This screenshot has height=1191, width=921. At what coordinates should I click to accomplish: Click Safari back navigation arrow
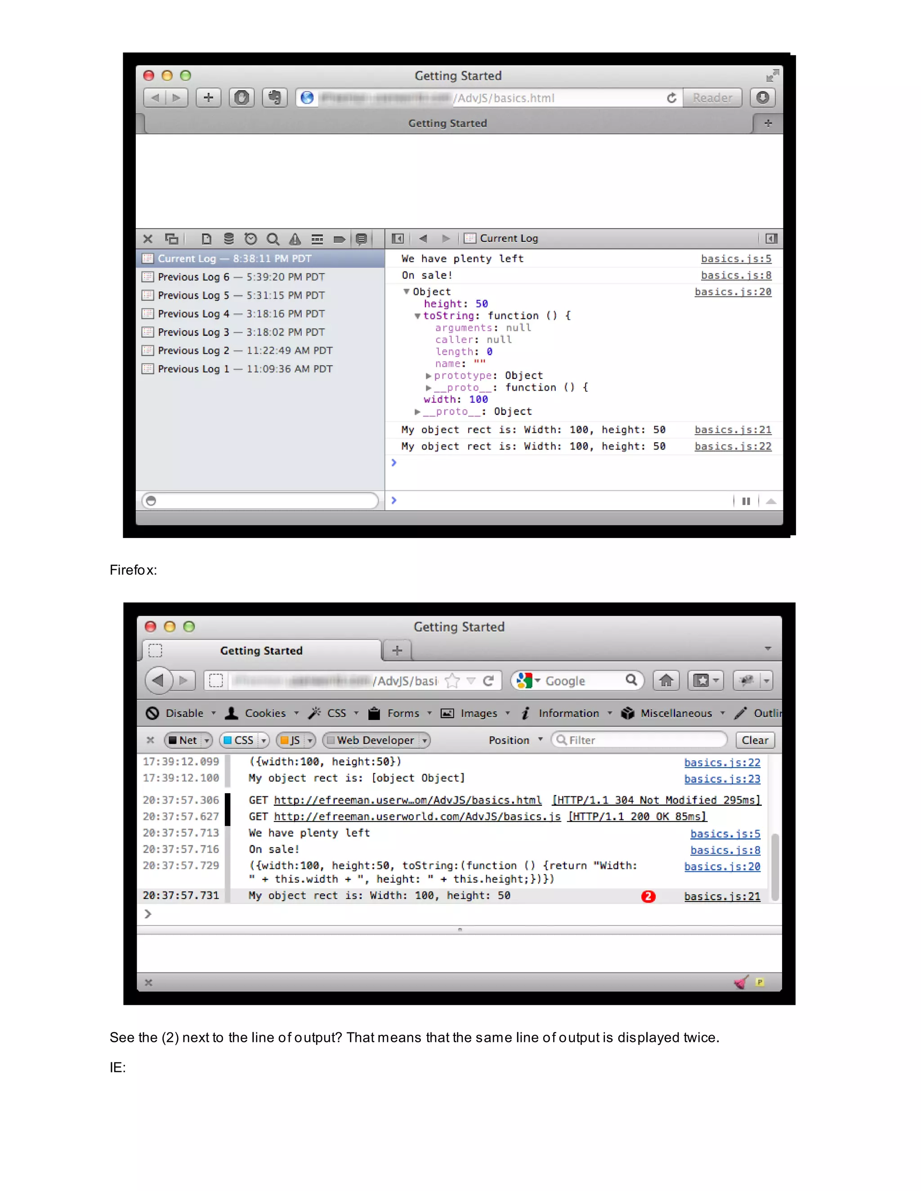click(155, 98)
